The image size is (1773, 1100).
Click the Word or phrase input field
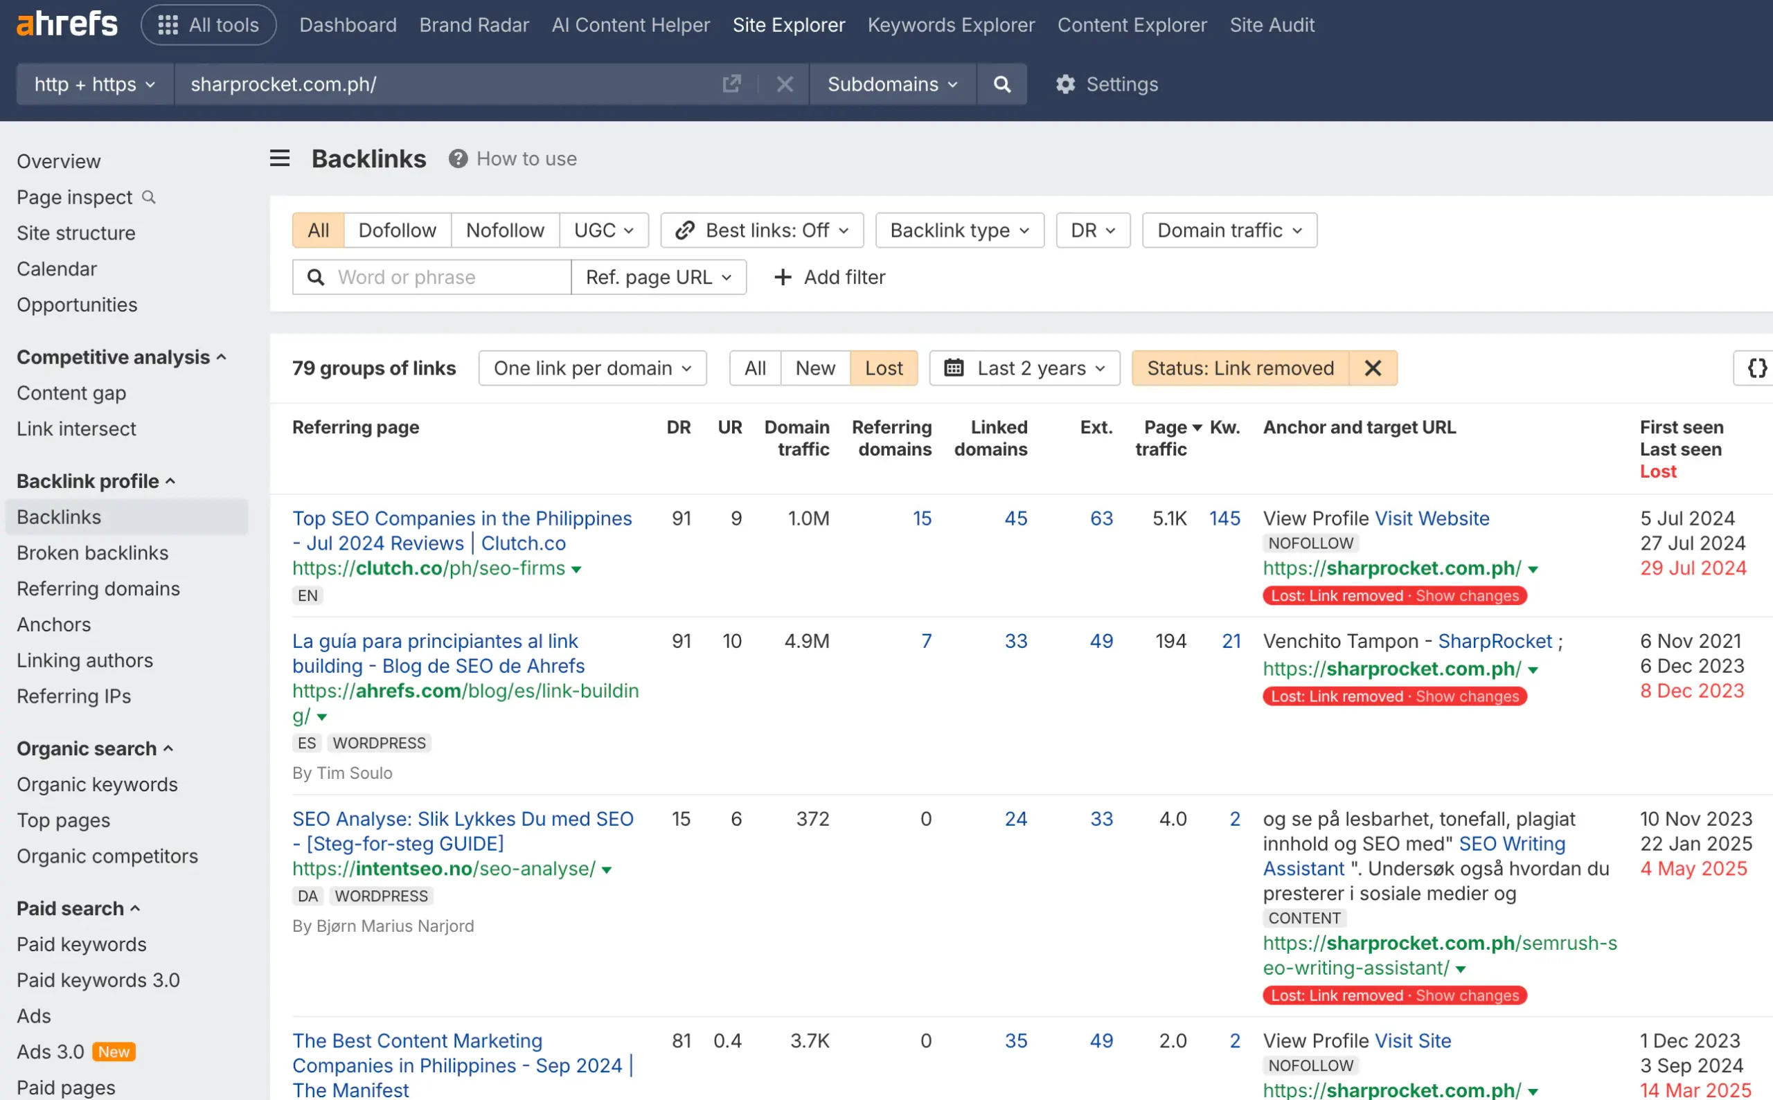(x=431, y=276)
